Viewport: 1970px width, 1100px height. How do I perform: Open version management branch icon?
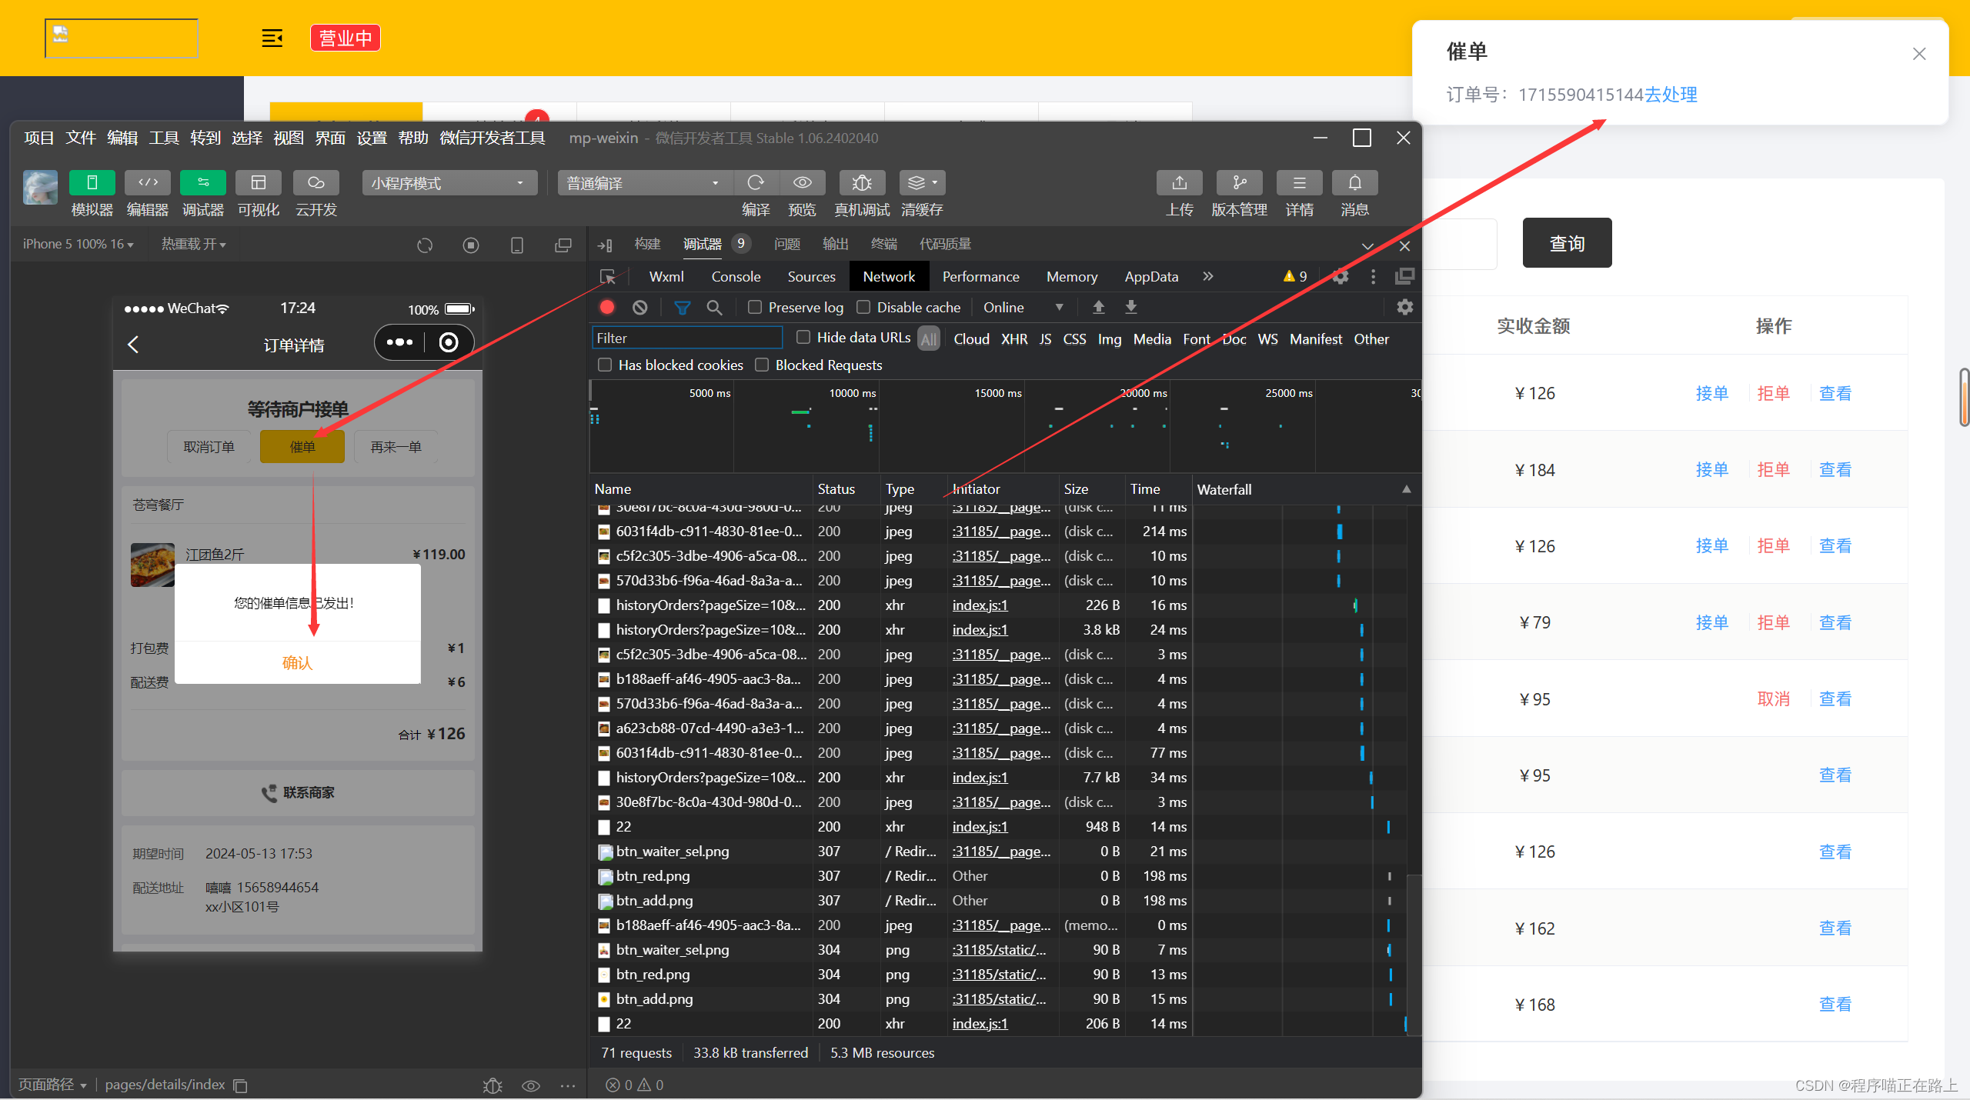coord(1239,183)
